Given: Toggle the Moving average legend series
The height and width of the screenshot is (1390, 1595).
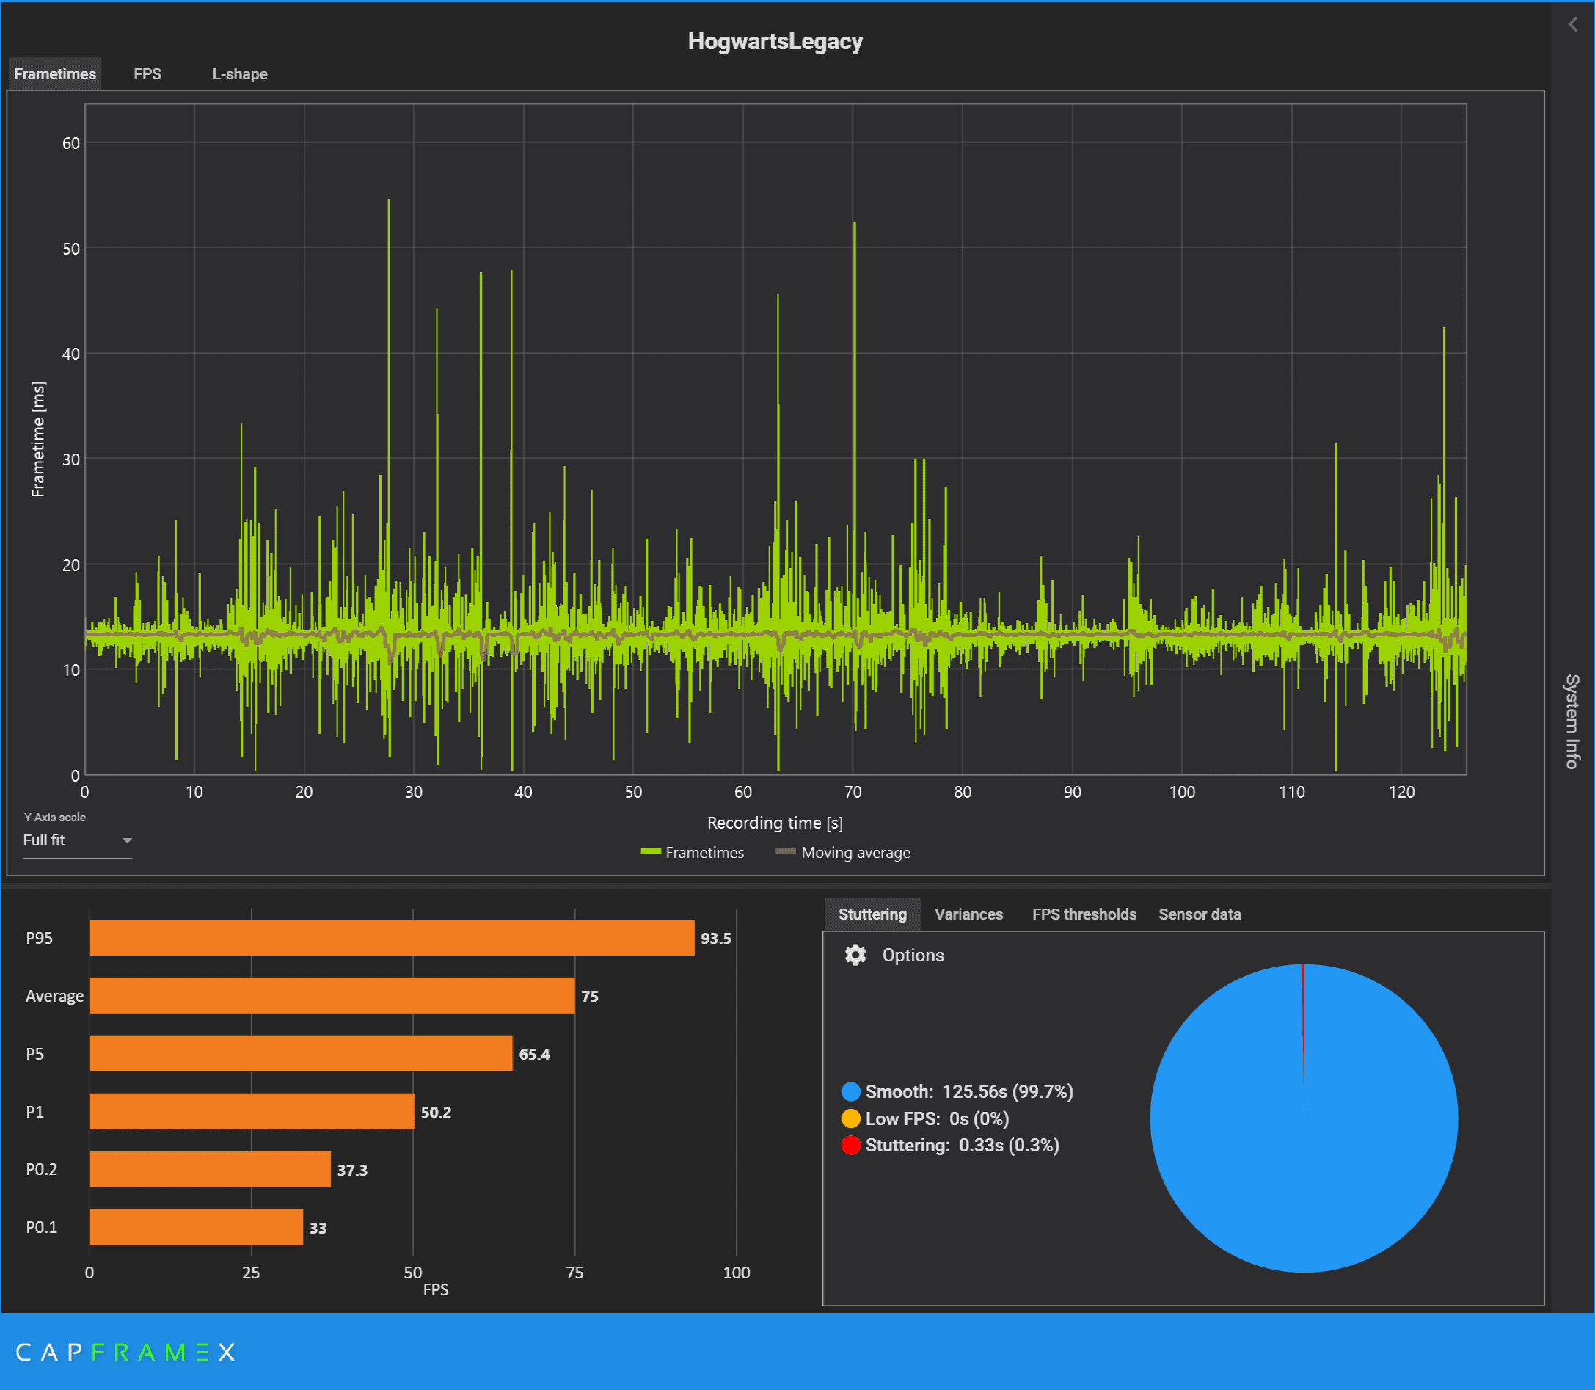Looking at the screenshot, I should [843, 853].
